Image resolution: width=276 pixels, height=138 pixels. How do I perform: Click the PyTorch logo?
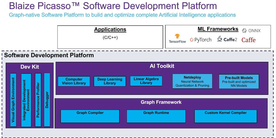[x=201, y=40]
